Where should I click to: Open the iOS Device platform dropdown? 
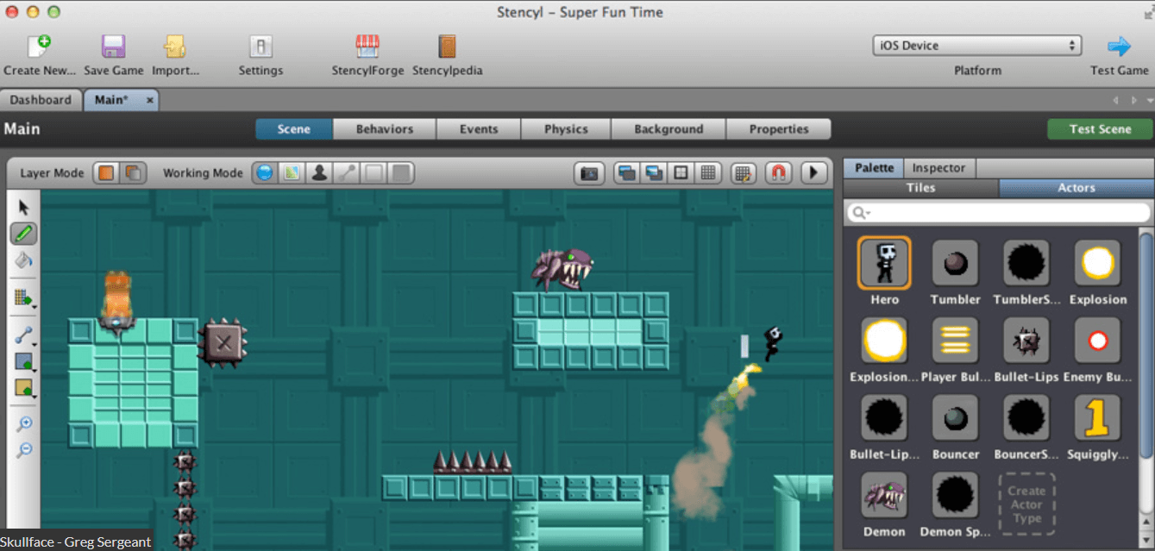(977, 46)
